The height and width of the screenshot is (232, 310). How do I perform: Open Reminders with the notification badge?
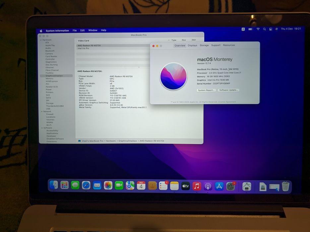(x=163, y=186)
